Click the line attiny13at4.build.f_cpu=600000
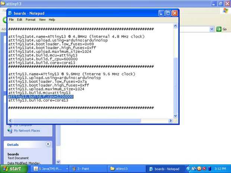This screenshot has width=231, height=173. [x=43, y=59]
